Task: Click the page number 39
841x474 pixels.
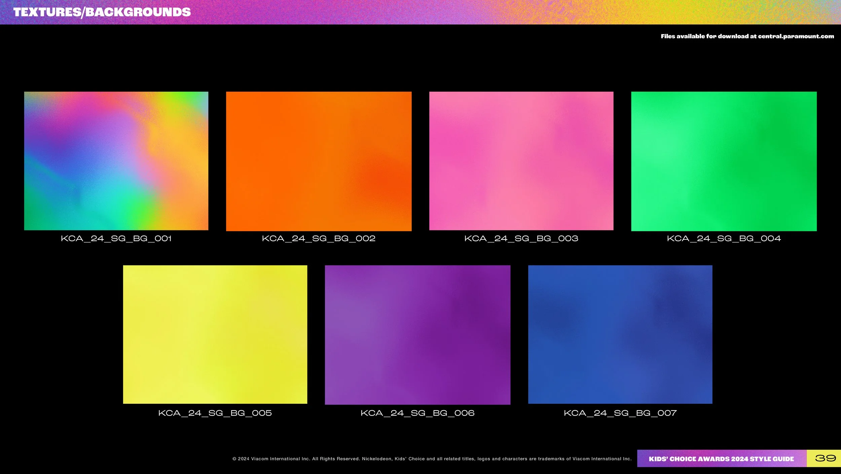Action: point(825,458)
